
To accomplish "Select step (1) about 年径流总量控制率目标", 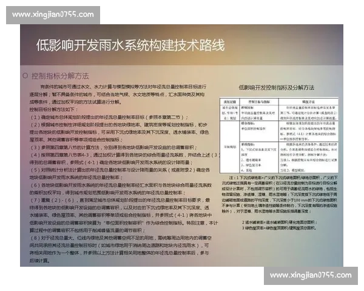I will click(109, 117).
